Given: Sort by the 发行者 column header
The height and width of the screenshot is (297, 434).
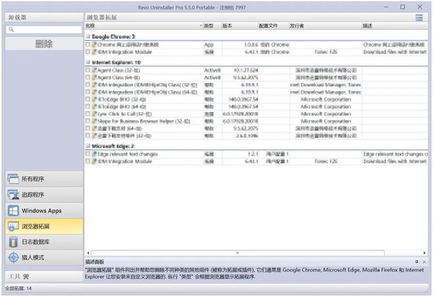Looking at the screenshot, I should pyautogui.click(x=325, y=26).
